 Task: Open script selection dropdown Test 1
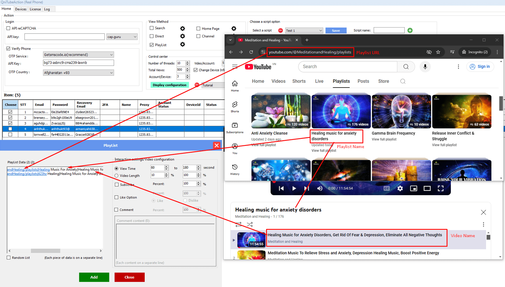point(304,31)
